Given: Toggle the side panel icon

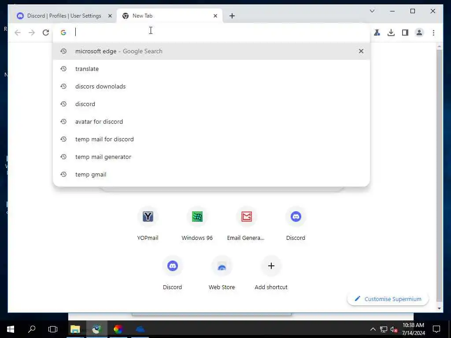Looking at the screenshot, I should pos(405,33).
